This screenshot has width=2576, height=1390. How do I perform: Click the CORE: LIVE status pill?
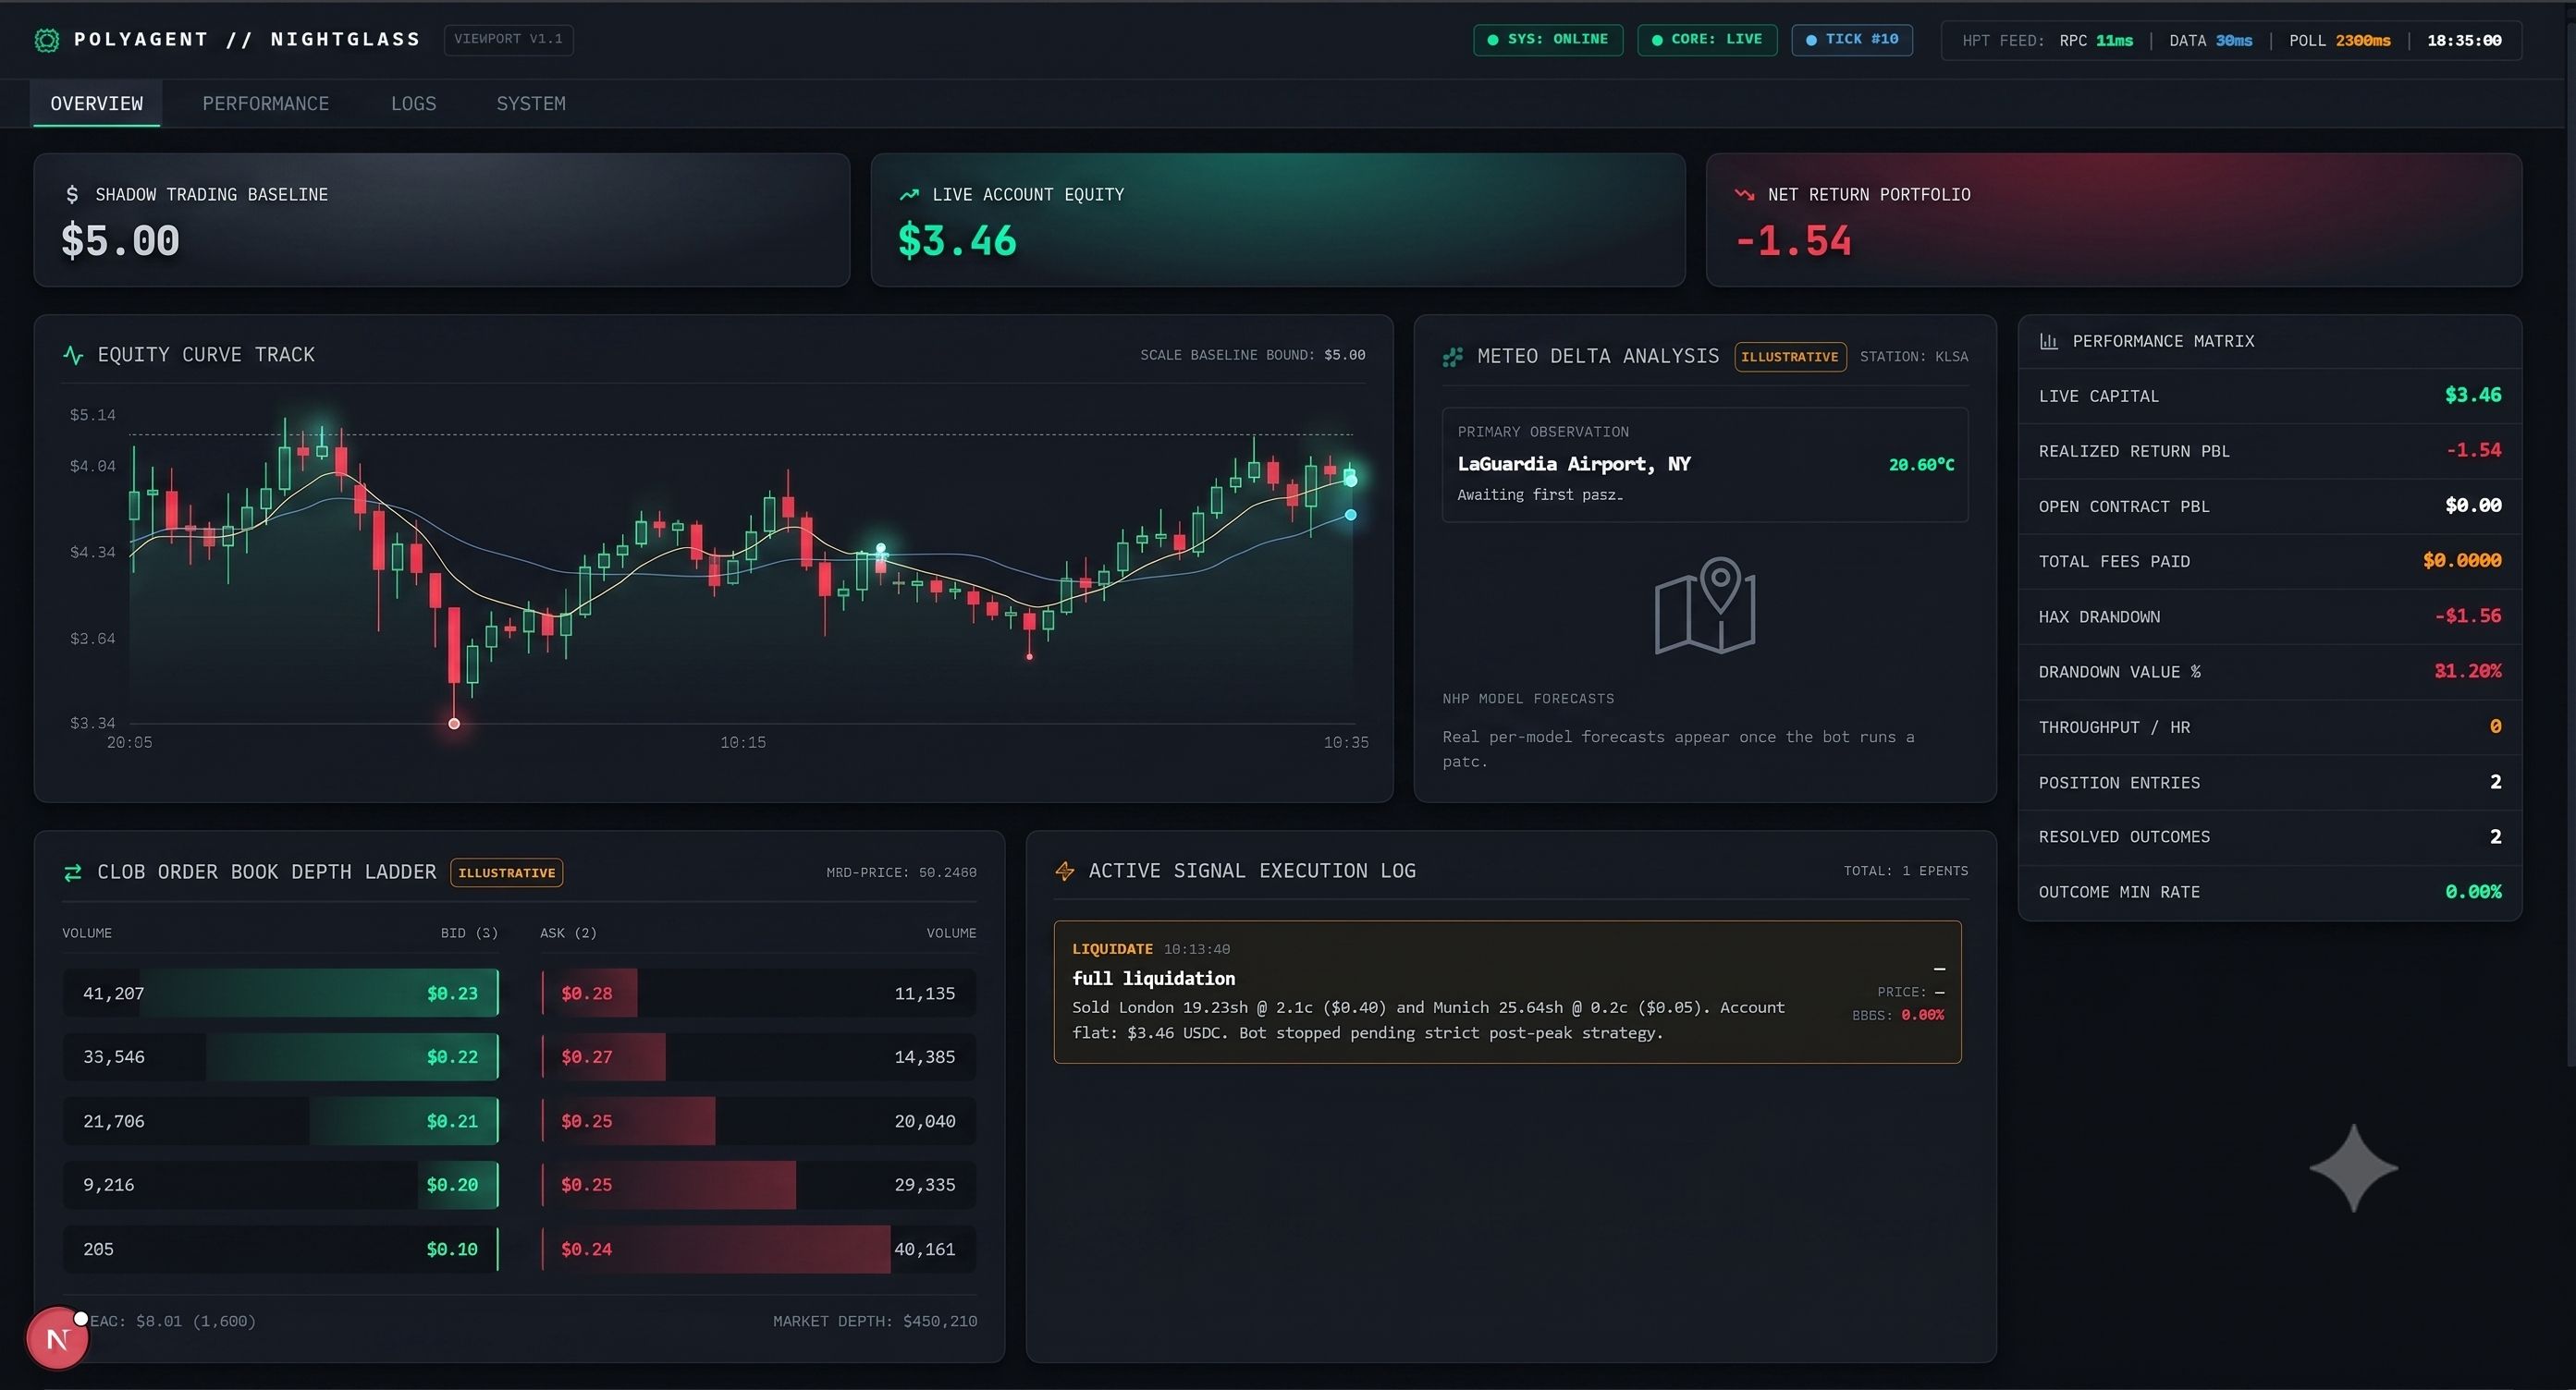[x=1707, y=40]
